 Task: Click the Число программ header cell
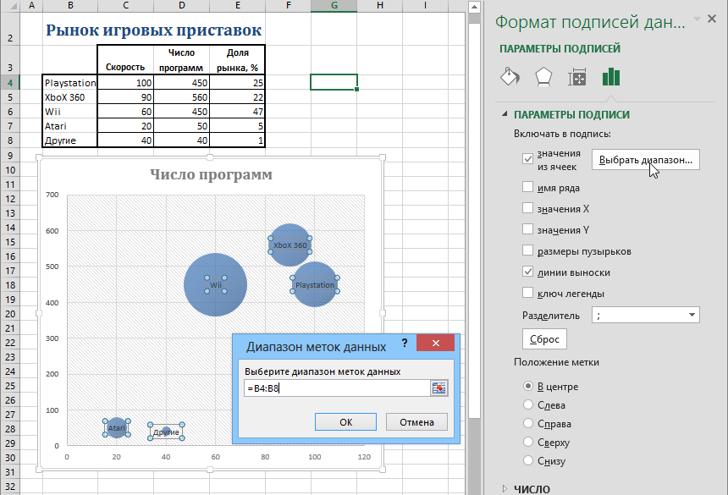point(181,59)
